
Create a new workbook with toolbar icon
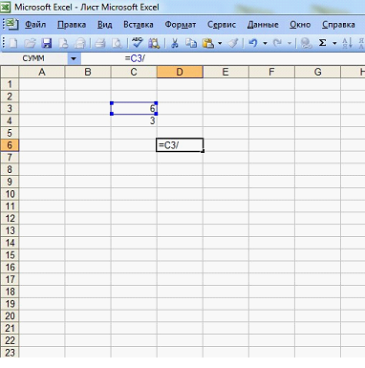point(13,43)
